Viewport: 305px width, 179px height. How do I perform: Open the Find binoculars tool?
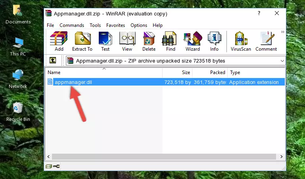(x=171, y=41)
